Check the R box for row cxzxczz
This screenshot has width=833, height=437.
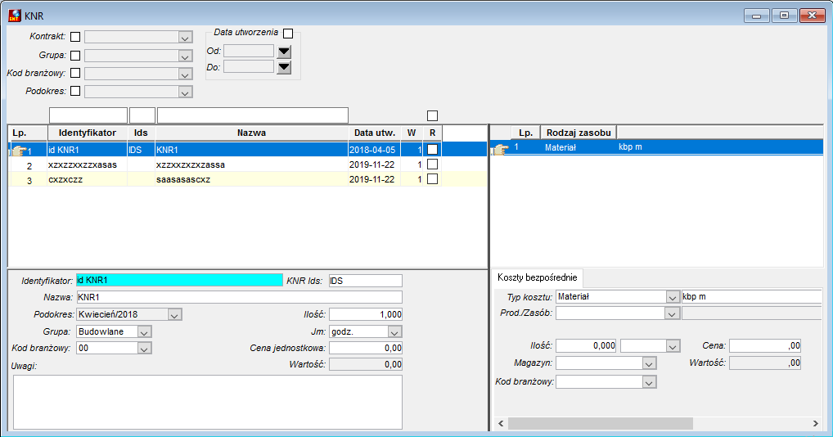click(432, 179)
